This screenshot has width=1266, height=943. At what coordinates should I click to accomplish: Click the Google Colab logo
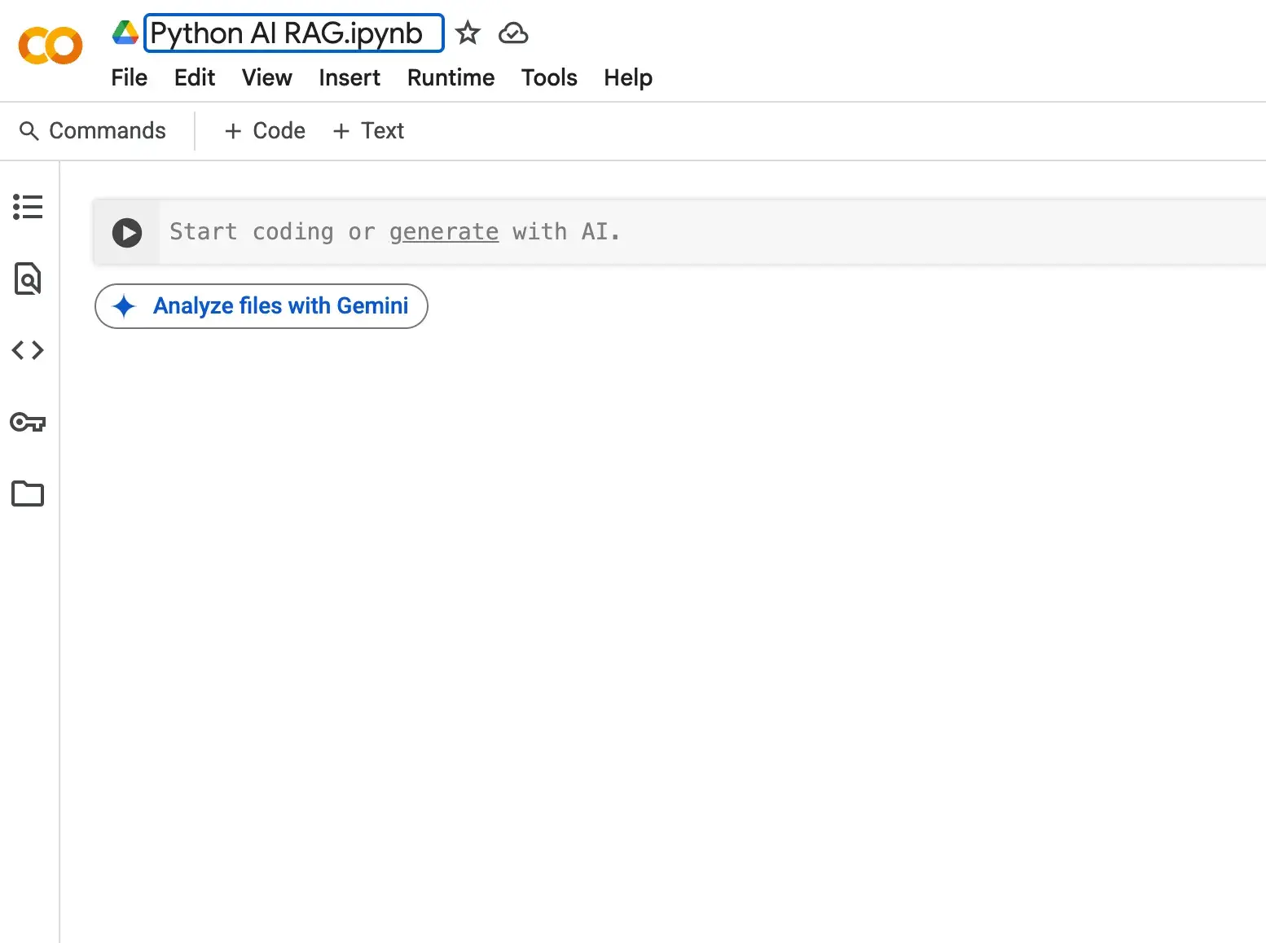[51, 46]
